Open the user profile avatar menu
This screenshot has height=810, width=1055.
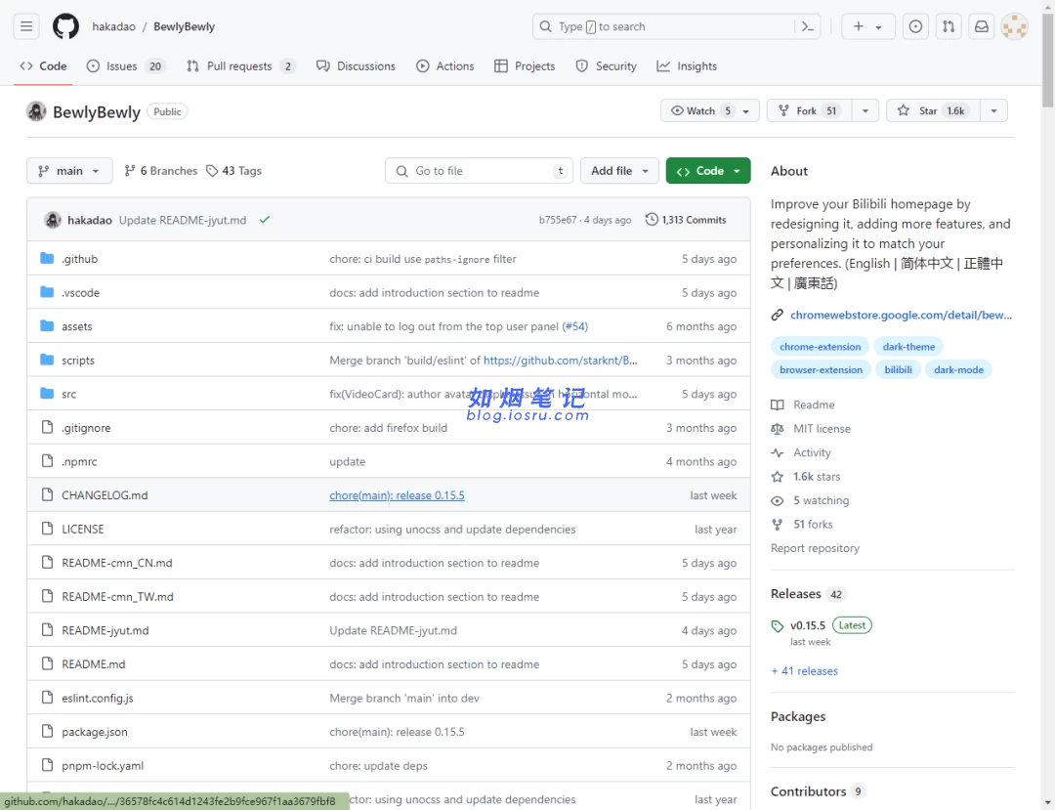click(1014, 26)
